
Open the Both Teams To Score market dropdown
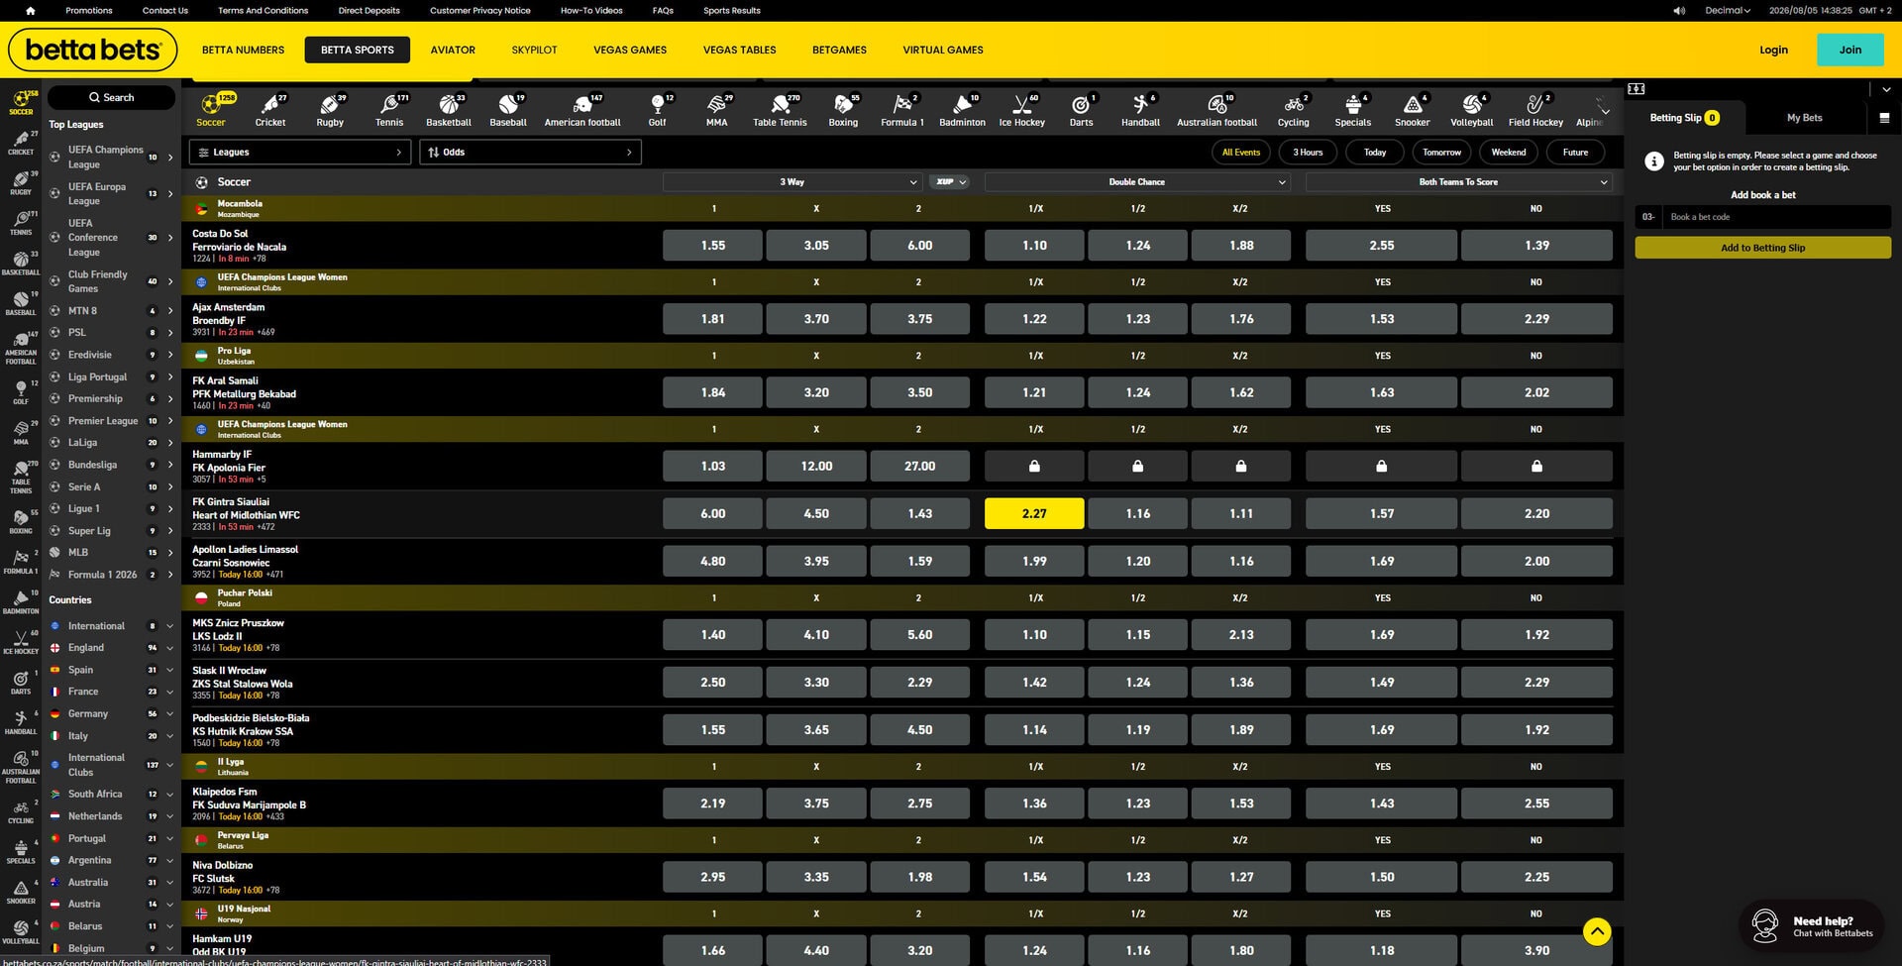pos(1458,182)
